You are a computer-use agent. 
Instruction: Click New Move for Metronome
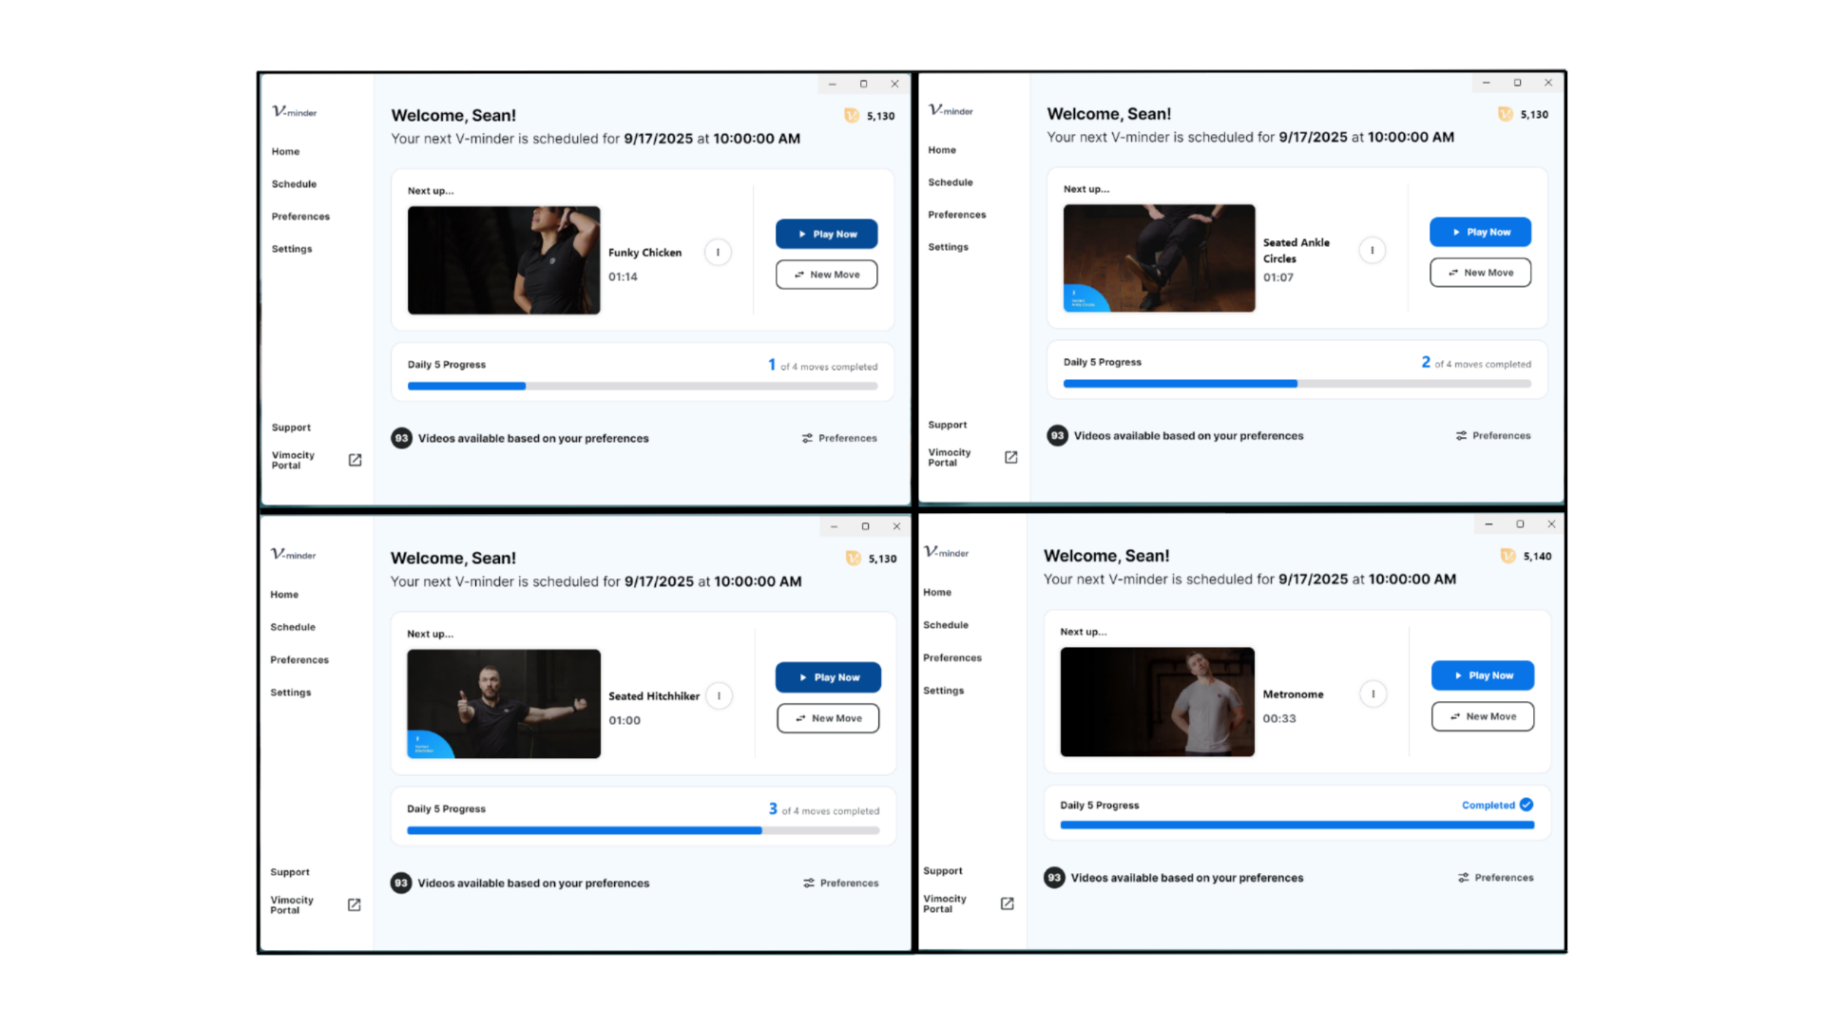pos(1482,716)
